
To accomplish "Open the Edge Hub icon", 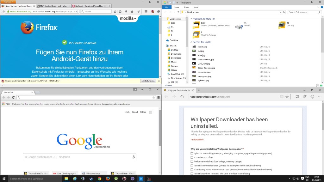I will pos(297,97).
